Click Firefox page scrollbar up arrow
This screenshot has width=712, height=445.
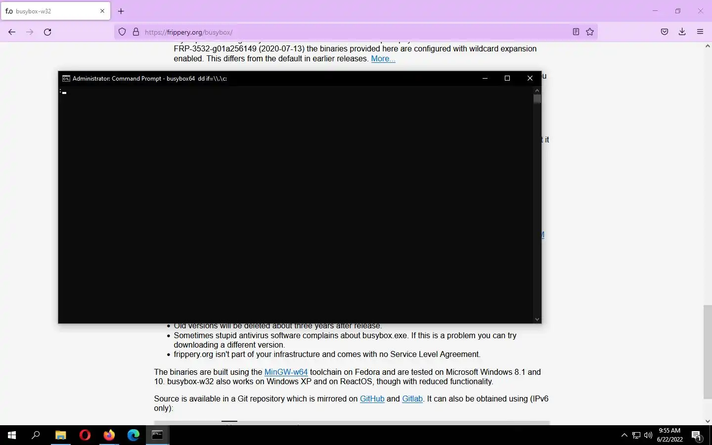click(708, 46)
